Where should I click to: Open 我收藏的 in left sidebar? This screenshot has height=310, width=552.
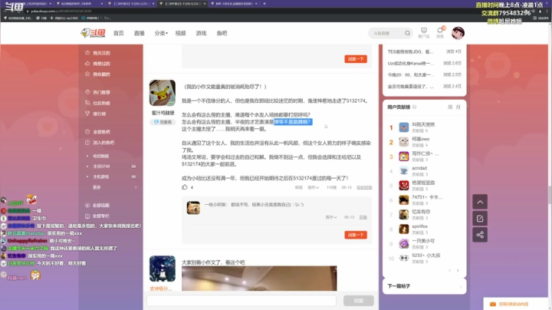(x=98, y=74)
